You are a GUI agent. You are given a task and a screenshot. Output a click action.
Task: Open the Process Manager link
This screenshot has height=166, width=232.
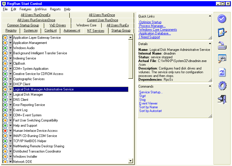pyautogui.click(x=152, y=26)
